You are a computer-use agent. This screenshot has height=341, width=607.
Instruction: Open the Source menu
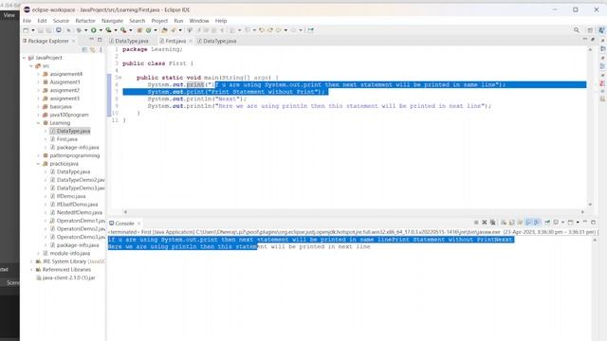coord(61,21)
